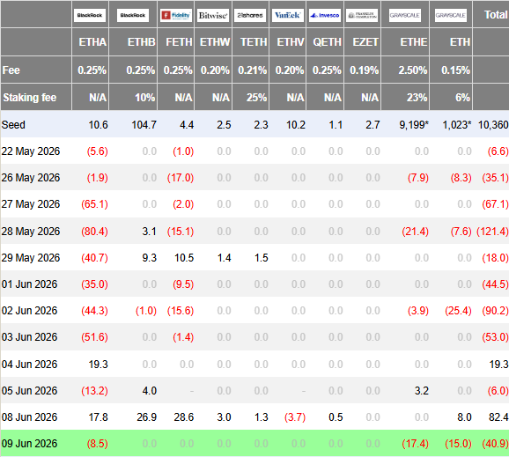509x457 pixels.
Task: Click the 104.7 seed value for ETHB
Action: (144, 125)
